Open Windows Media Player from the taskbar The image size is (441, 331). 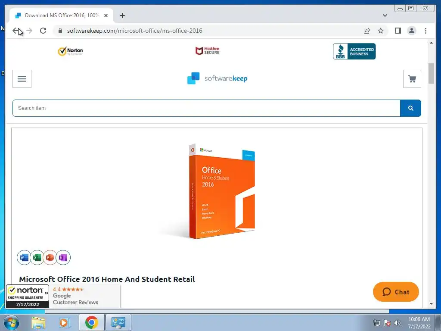point(65,322)
